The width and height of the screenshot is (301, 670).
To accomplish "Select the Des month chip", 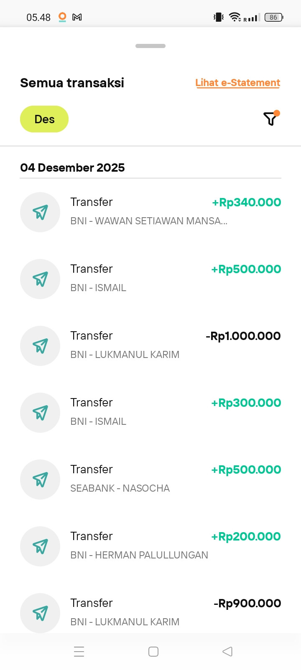I will 44,119.
